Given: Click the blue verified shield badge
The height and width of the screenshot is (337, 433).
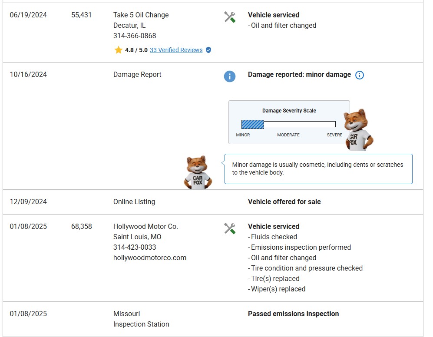Looking at the screenshot, I should pos(208,50).
